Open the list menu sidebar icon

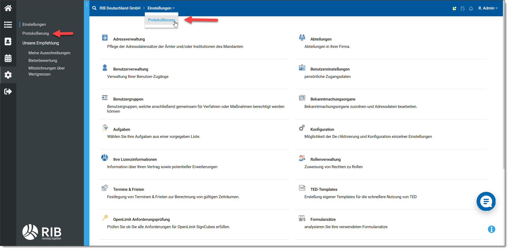[x=8, y=25]
